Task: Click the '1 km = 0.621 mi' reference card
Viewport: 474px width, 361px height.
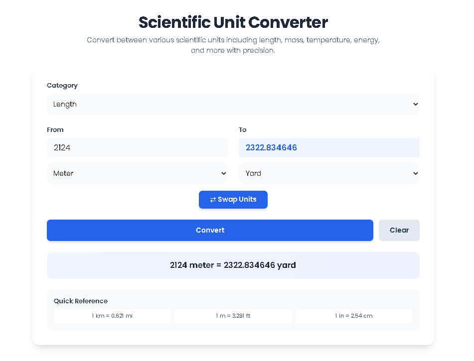Action: (112, 316)
